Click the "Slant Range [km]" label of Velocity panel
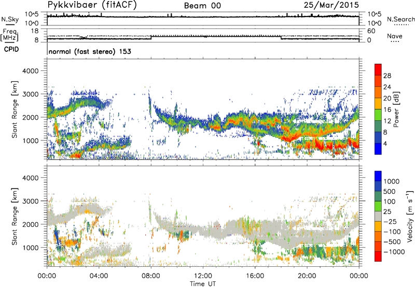415x287 pixels. (x=15, y=217)
